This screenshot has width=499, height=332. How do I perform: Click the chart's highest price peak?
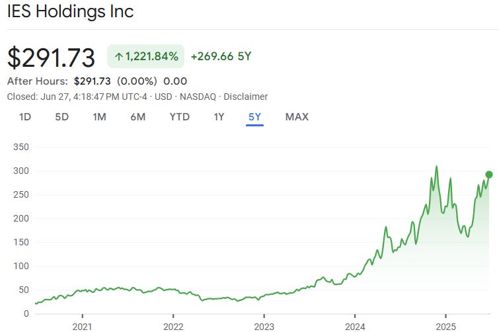(436, 166)
